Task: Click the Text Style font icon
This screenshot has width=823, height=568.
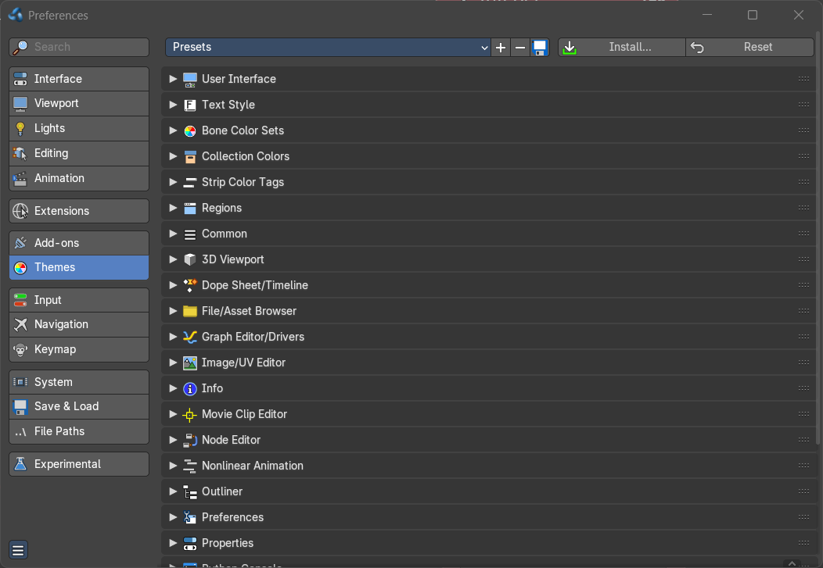Action: click(189, 105)
